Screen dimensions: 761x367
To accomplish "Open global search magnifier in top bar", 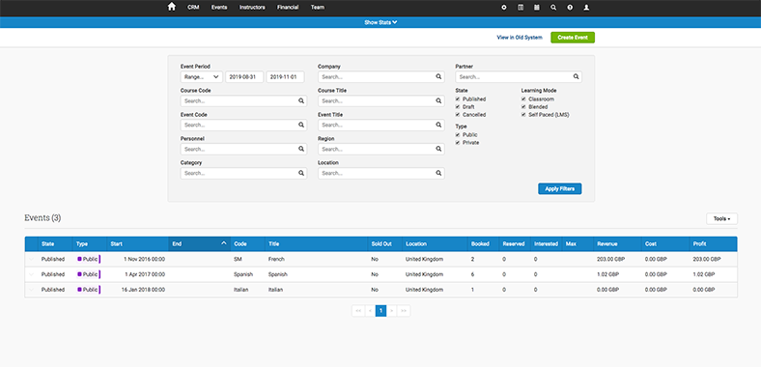I will pyautogui.click(x=553, y=8).
